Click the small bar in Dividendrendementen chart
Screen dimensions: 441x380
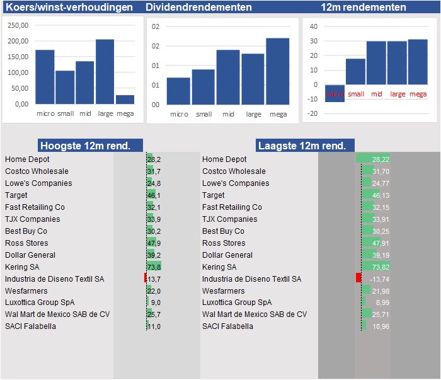pos(203,87)
